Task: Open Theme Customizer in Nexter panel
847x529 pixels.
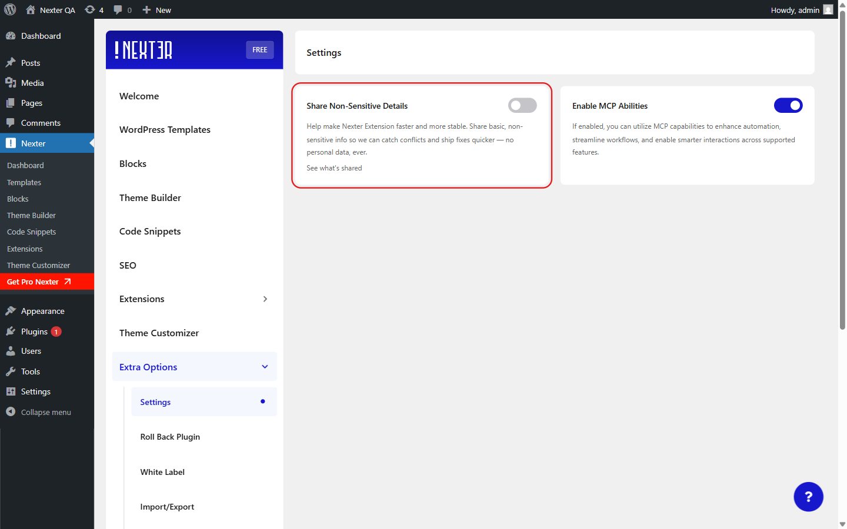Action: 159,333
